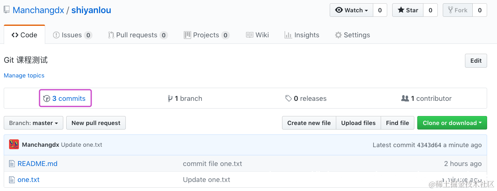This screenshot has height=191, width=497.
Task: Click the one.txt file icon
Action: tap(12, 180)
